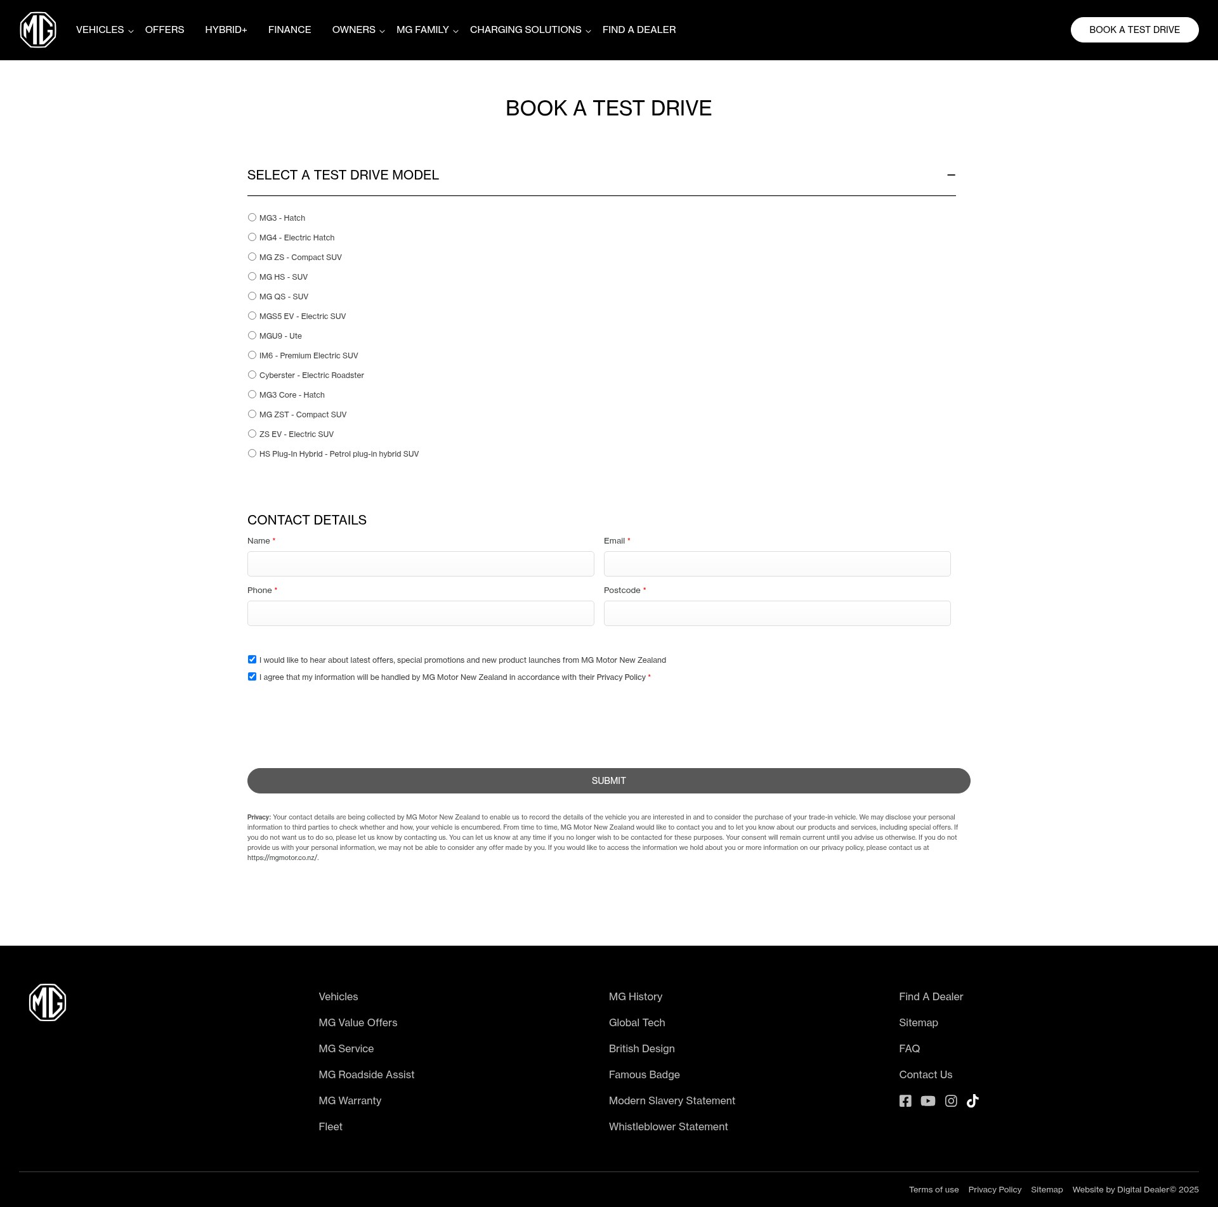
Task: Click the Name input field
Action: (421, 564)
